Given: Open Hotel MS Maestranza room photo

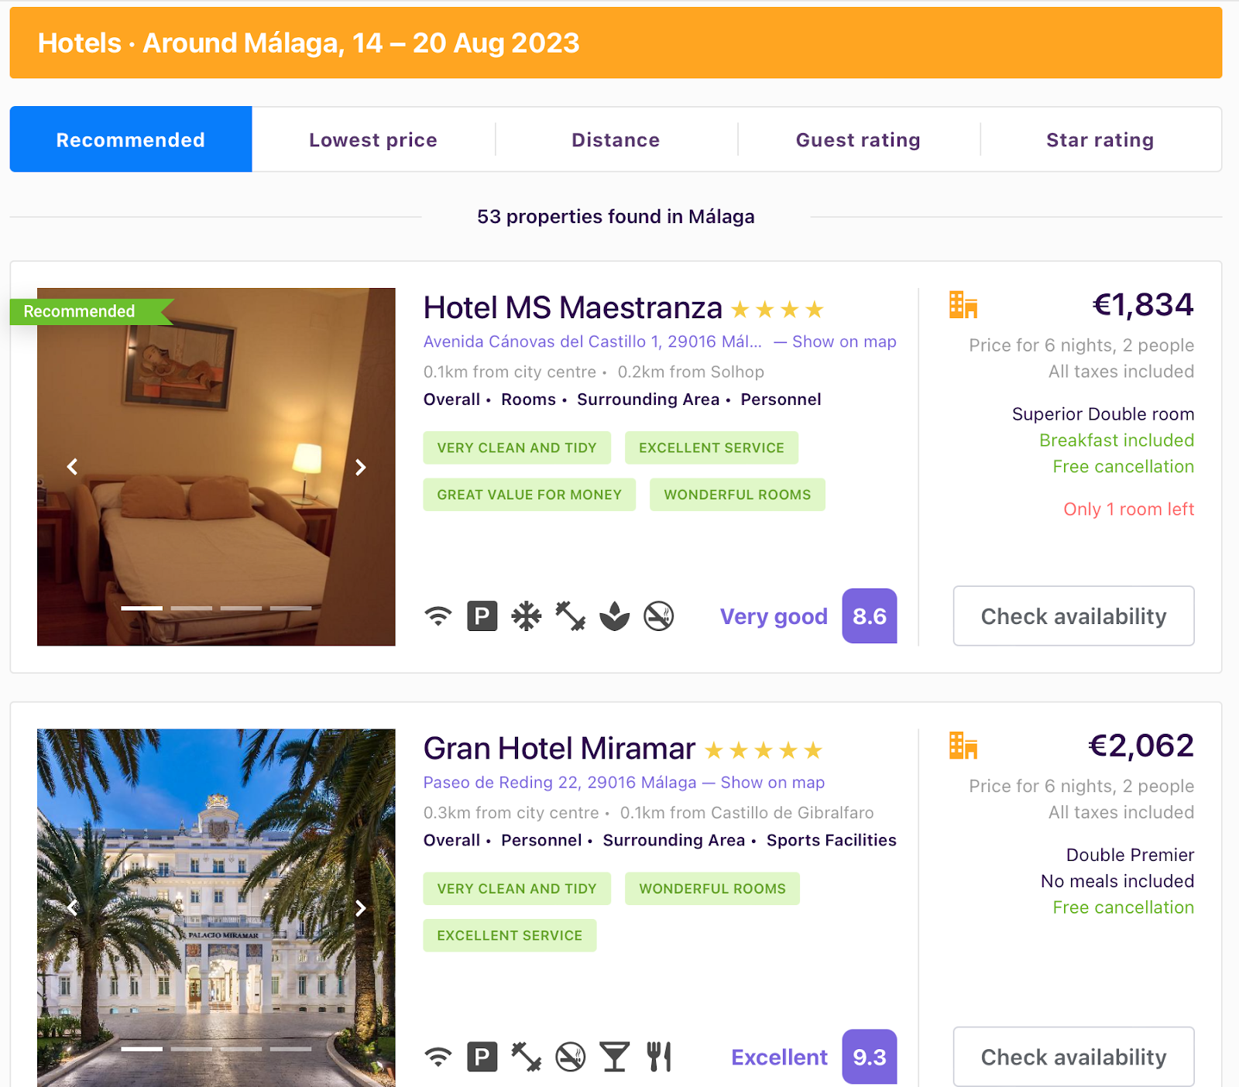Looking at the screenshot, I should tap(216, 467).
